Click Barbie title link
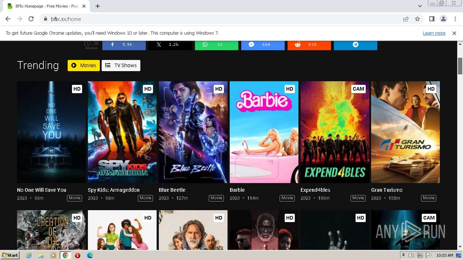 click(x=237, y=190)
